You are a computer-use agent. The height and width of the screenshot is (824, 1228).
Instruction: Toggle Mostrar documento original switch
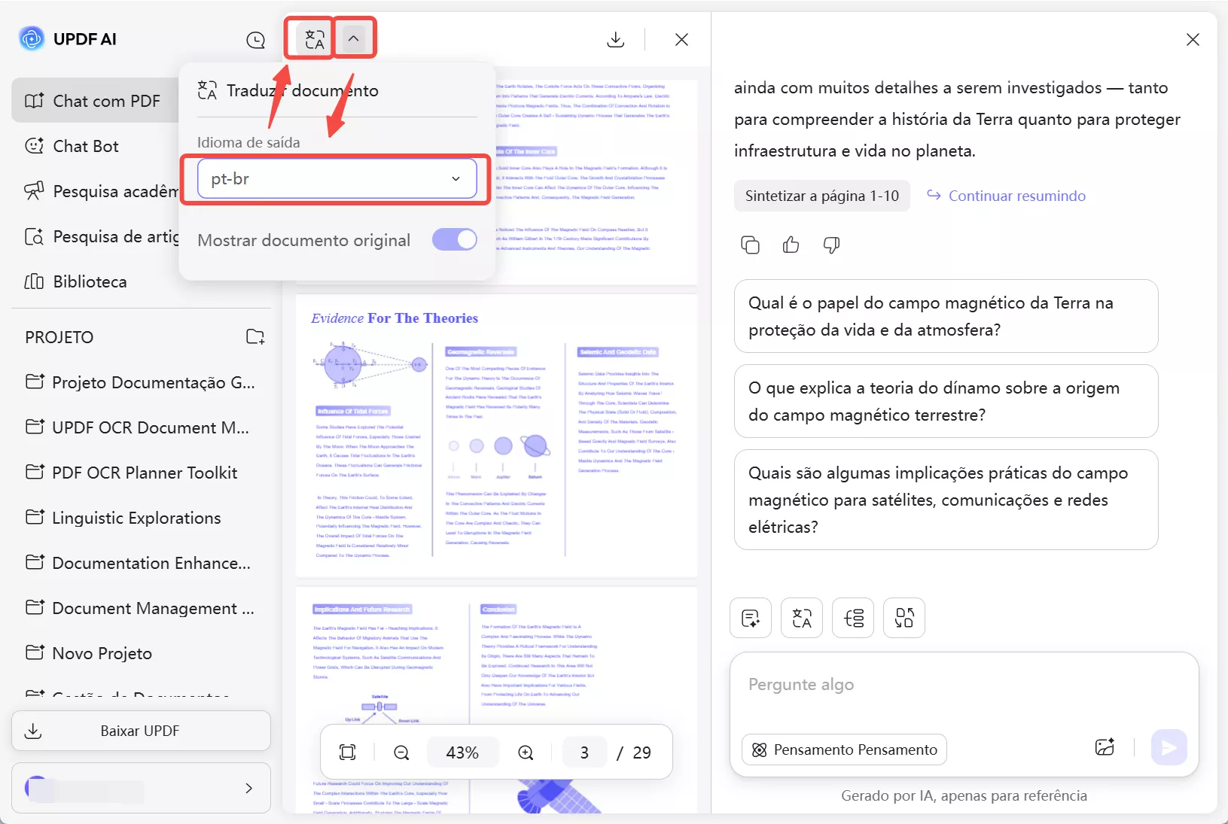point(454,239)
